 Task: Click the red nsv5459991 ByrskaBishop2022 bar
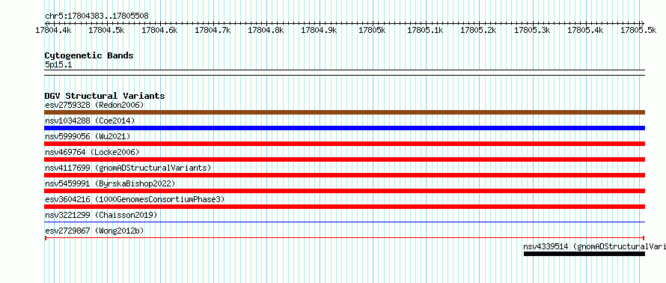344,191
